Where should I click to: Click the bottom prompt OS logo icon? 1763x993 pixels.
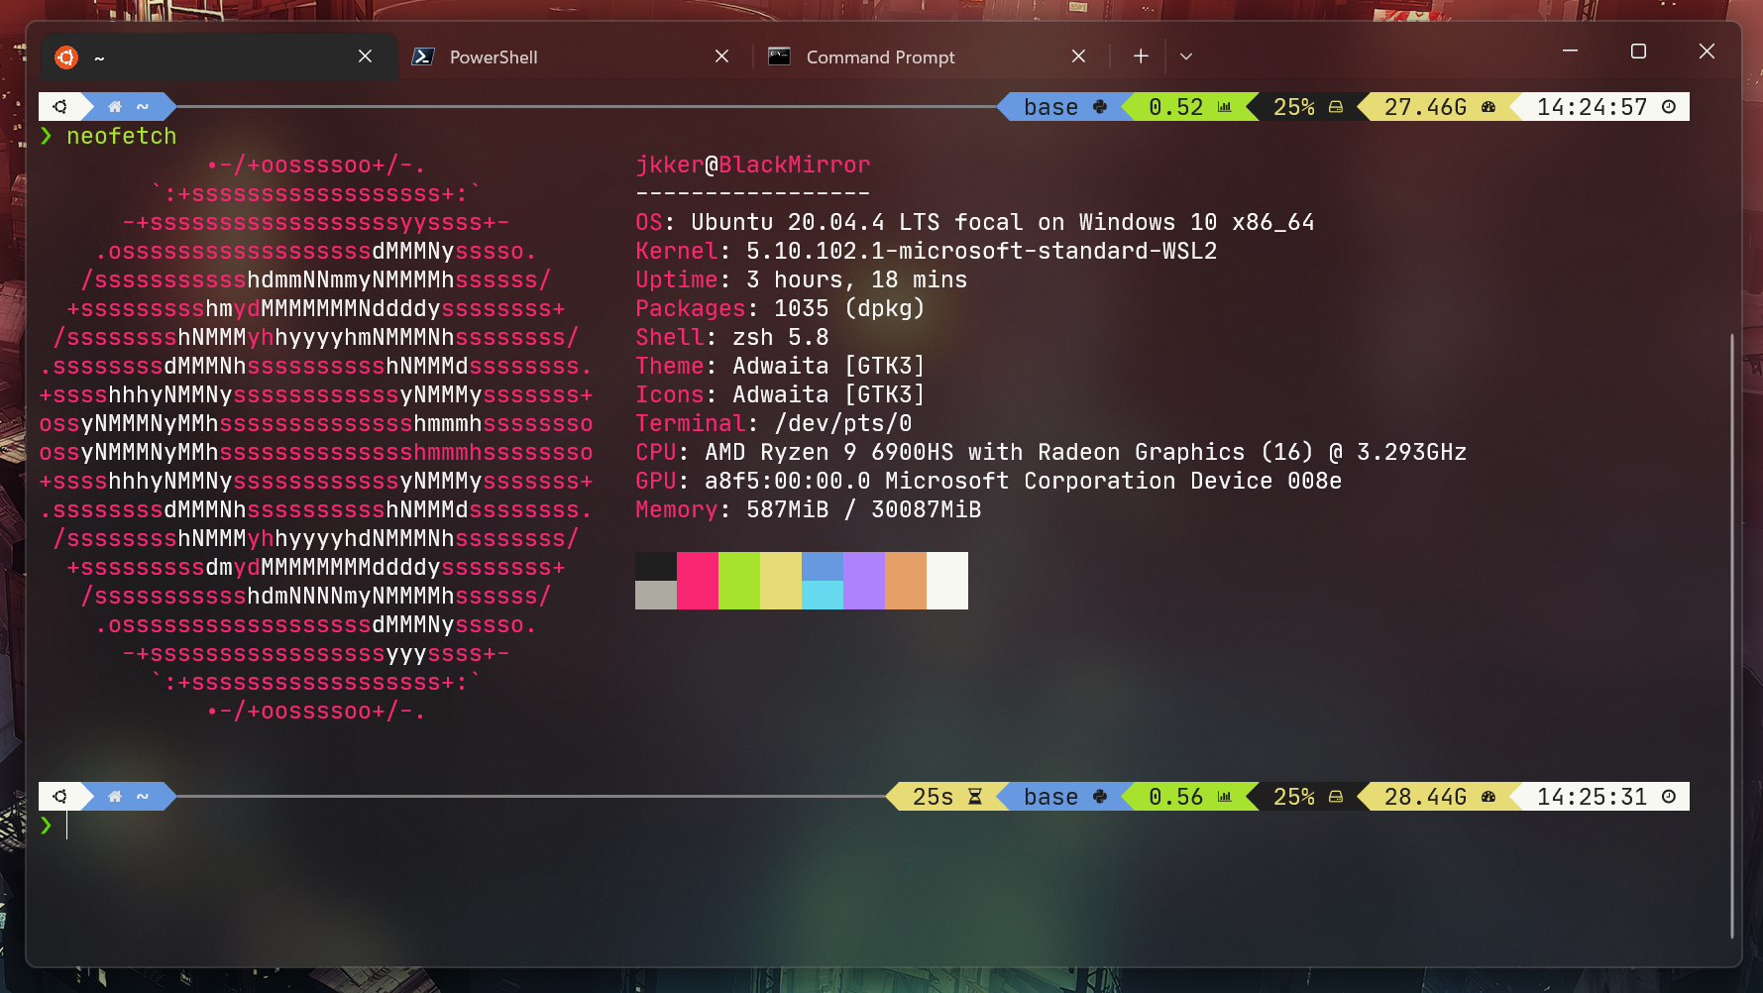point(60,796)
